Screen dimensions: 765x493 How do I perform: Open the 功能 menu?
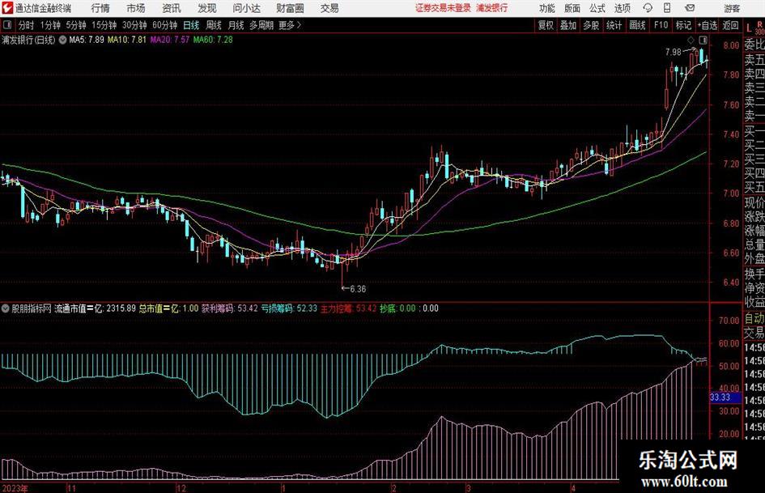547,8
